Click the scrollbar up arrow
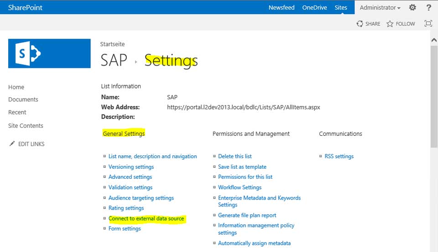 [x=434, y=41]
